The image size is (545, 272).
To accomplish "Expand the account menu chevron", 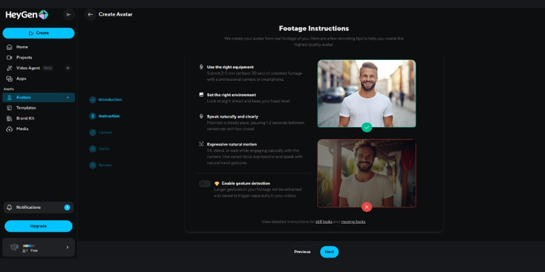I will 67,248.
